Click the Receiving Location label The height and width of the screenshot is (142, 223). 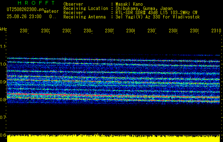[x=86, y=9]
